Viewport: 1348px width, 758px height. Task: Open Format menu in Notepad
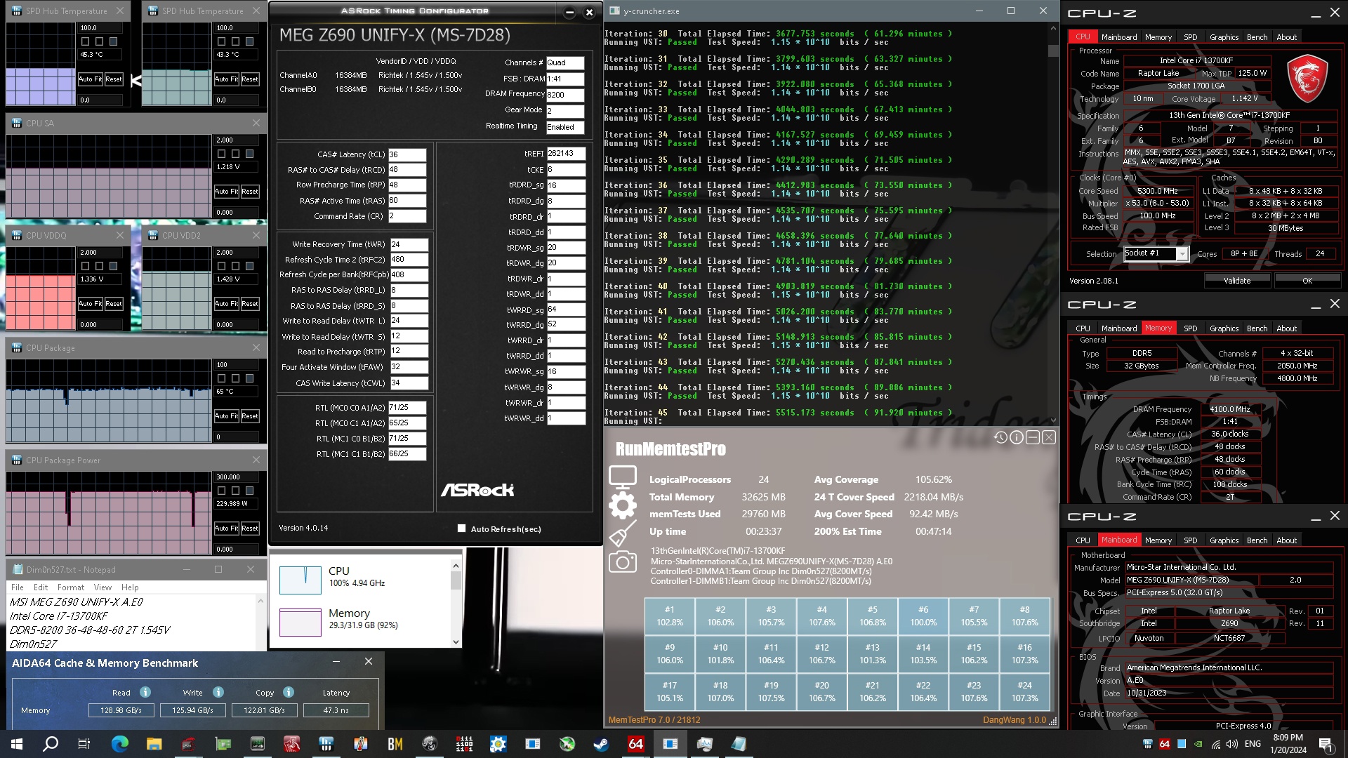[x=70, y=587]
